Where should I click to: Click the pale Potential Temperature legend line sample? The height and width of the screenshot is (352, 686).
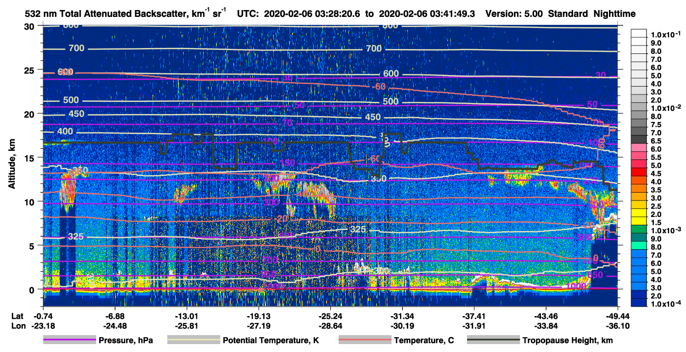tap(193, 340)
